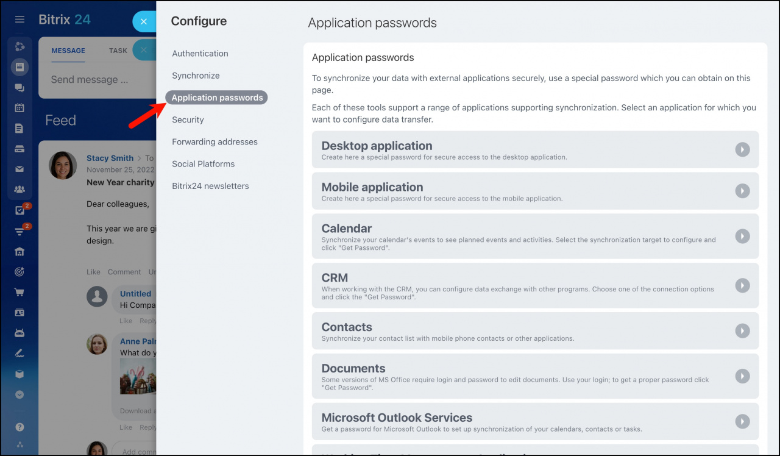This screenshot has height=456, width=780.
Task: Open attached image thumbnail in Anne's comment
Action: (138, 376)
